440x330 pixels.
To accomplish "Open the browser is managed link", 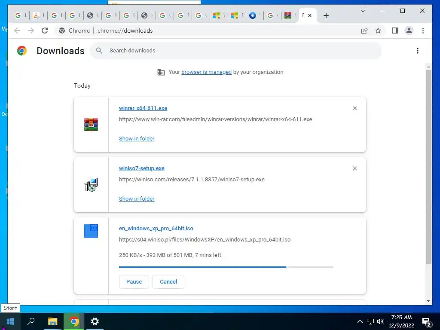I will (206, 72).
